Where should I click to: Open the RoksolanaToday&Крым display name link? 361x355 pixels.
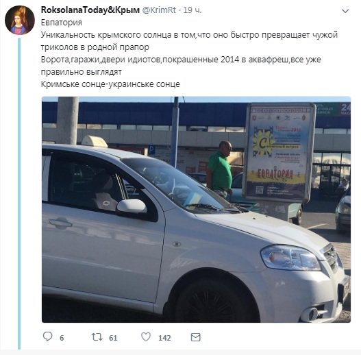[x=90, y=10]
